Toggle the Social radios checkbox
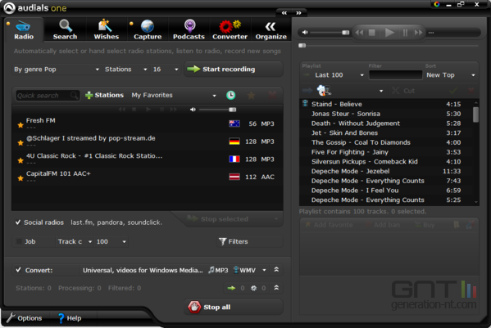 point(18,222)
